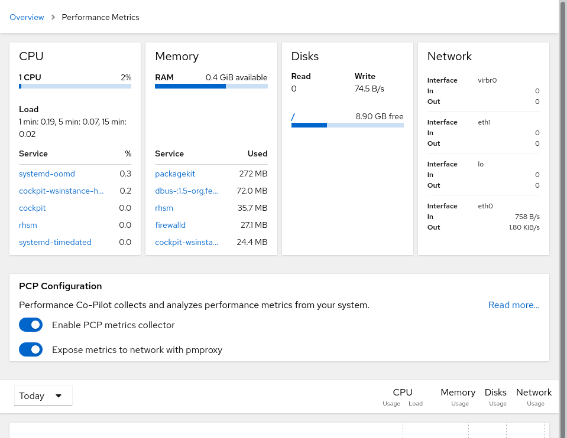
Task: Open the dbus-:1.5-org.fe... memory entry
Action: [185, 191]
